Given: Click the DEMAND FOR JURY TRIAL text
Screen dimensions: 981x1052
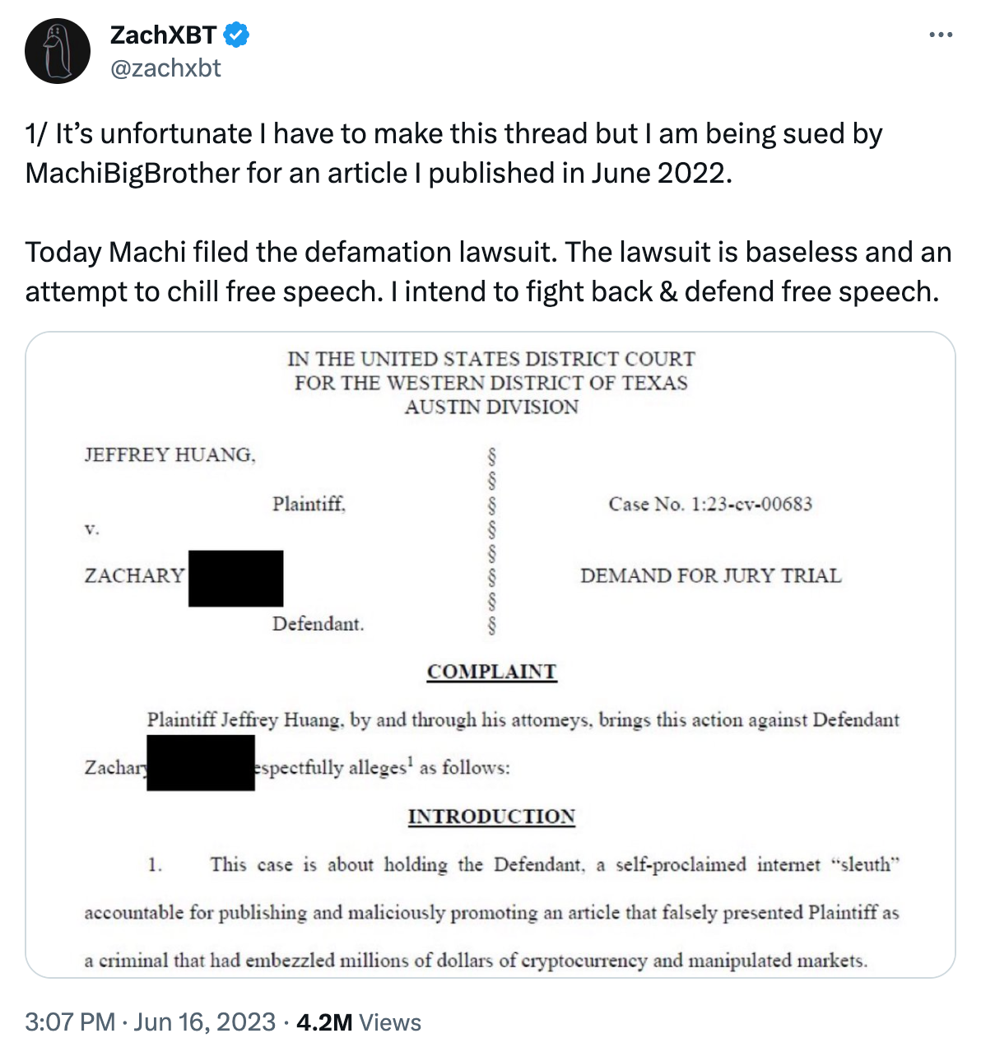Looking at the screenshot, I should pos(710,575).
